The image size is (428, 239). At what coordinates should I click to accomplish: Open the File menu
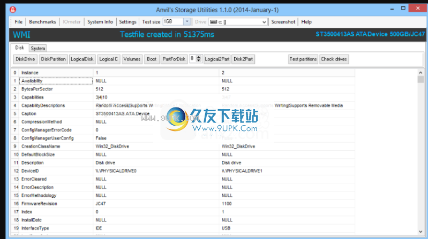19,22
